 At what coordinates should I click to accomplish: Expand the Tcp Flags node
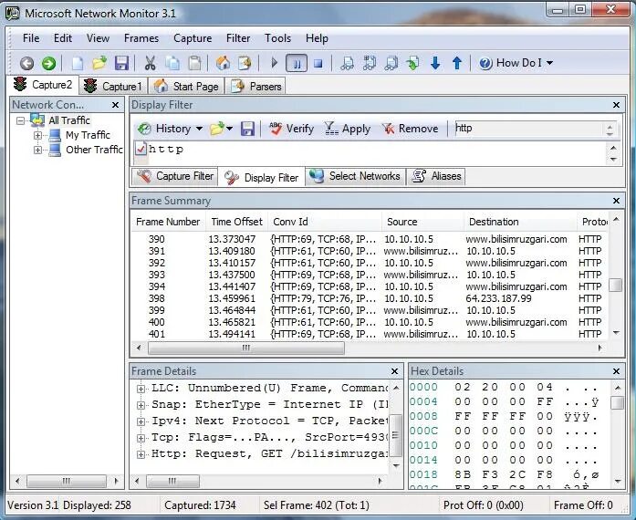(x=141, y=438)
